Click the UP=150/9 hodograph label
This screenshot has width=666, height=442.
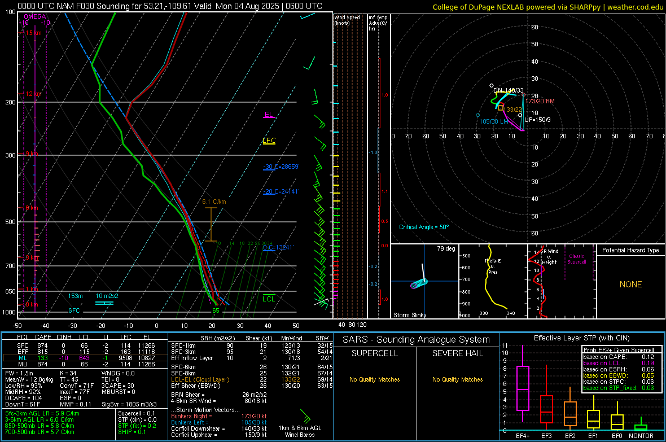point(537,120)
